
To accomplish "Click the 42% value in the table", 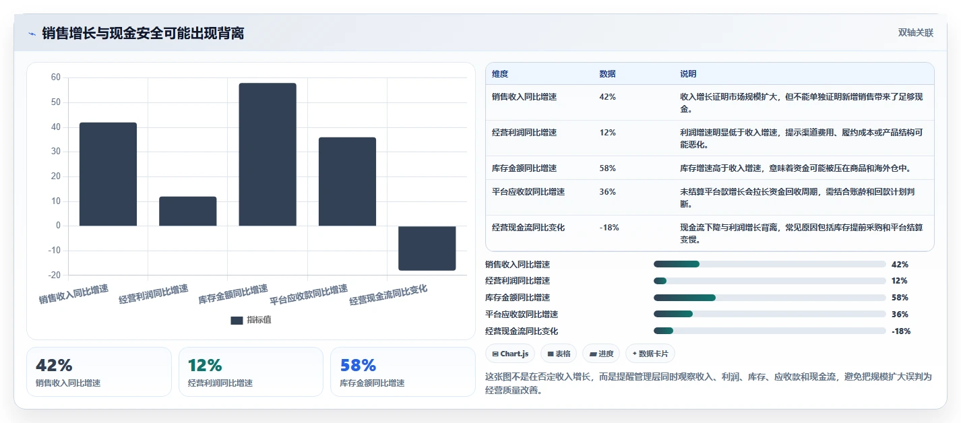I will [607, 97].
